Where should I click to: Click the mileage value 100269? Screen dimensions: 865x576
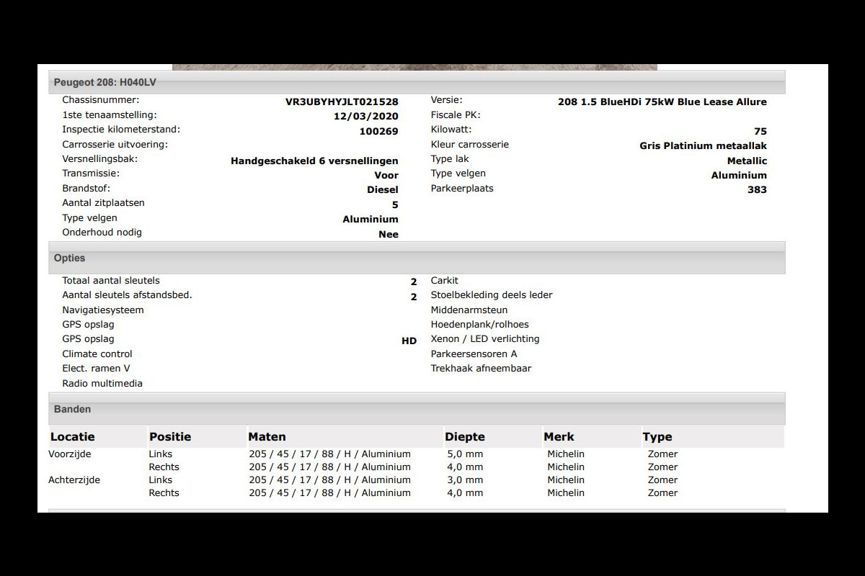378,132
